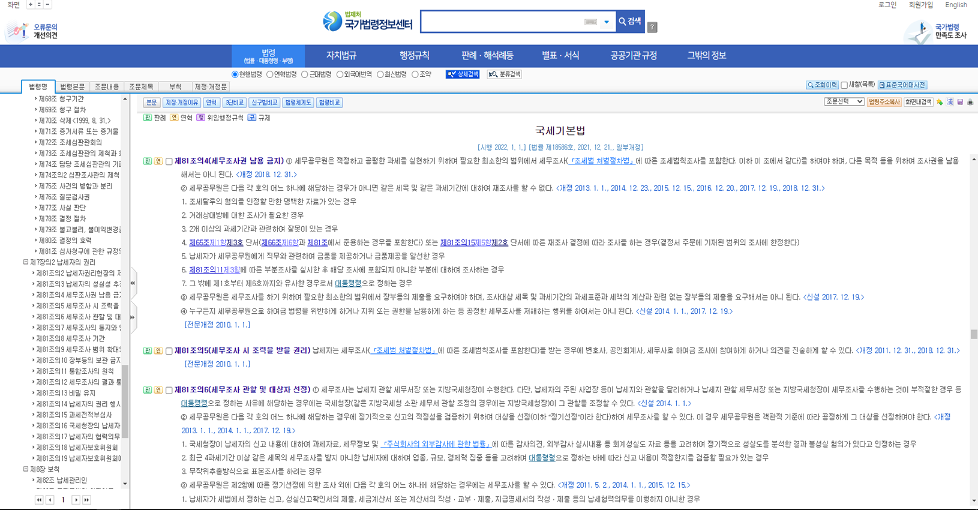Switch to the 법령본문 tab
The image size is (978, 510).
click(73, 87)
